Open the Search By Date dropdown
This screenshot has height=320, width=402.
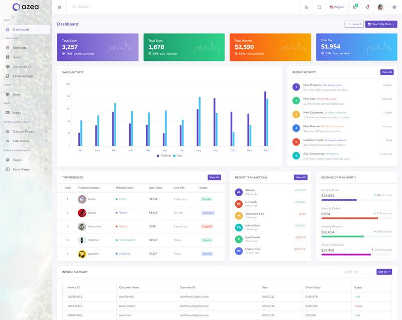click(x=381, y=24)
